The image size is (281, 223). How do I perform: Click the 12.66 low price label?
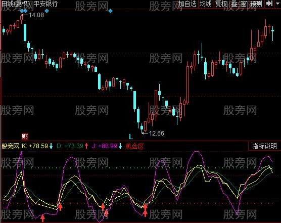[x=157, y=133]
